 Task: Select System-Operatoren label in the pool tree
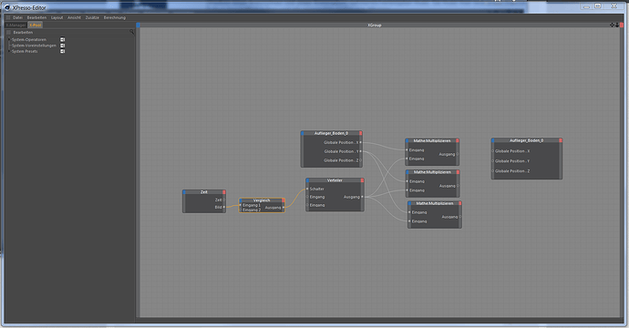point(29,40)
